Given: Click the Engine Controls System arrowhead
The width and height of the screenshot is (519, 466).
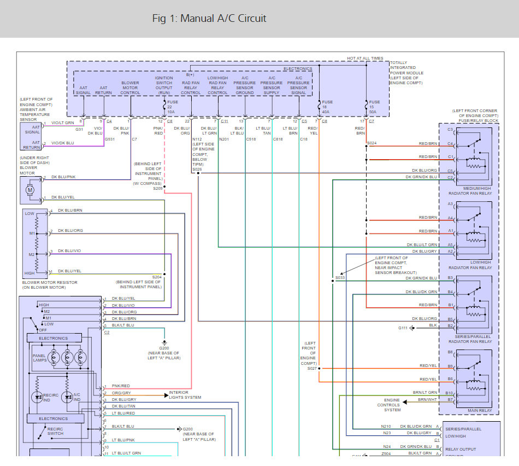Looking at the screenshot, I should click(x=405, y=402).
